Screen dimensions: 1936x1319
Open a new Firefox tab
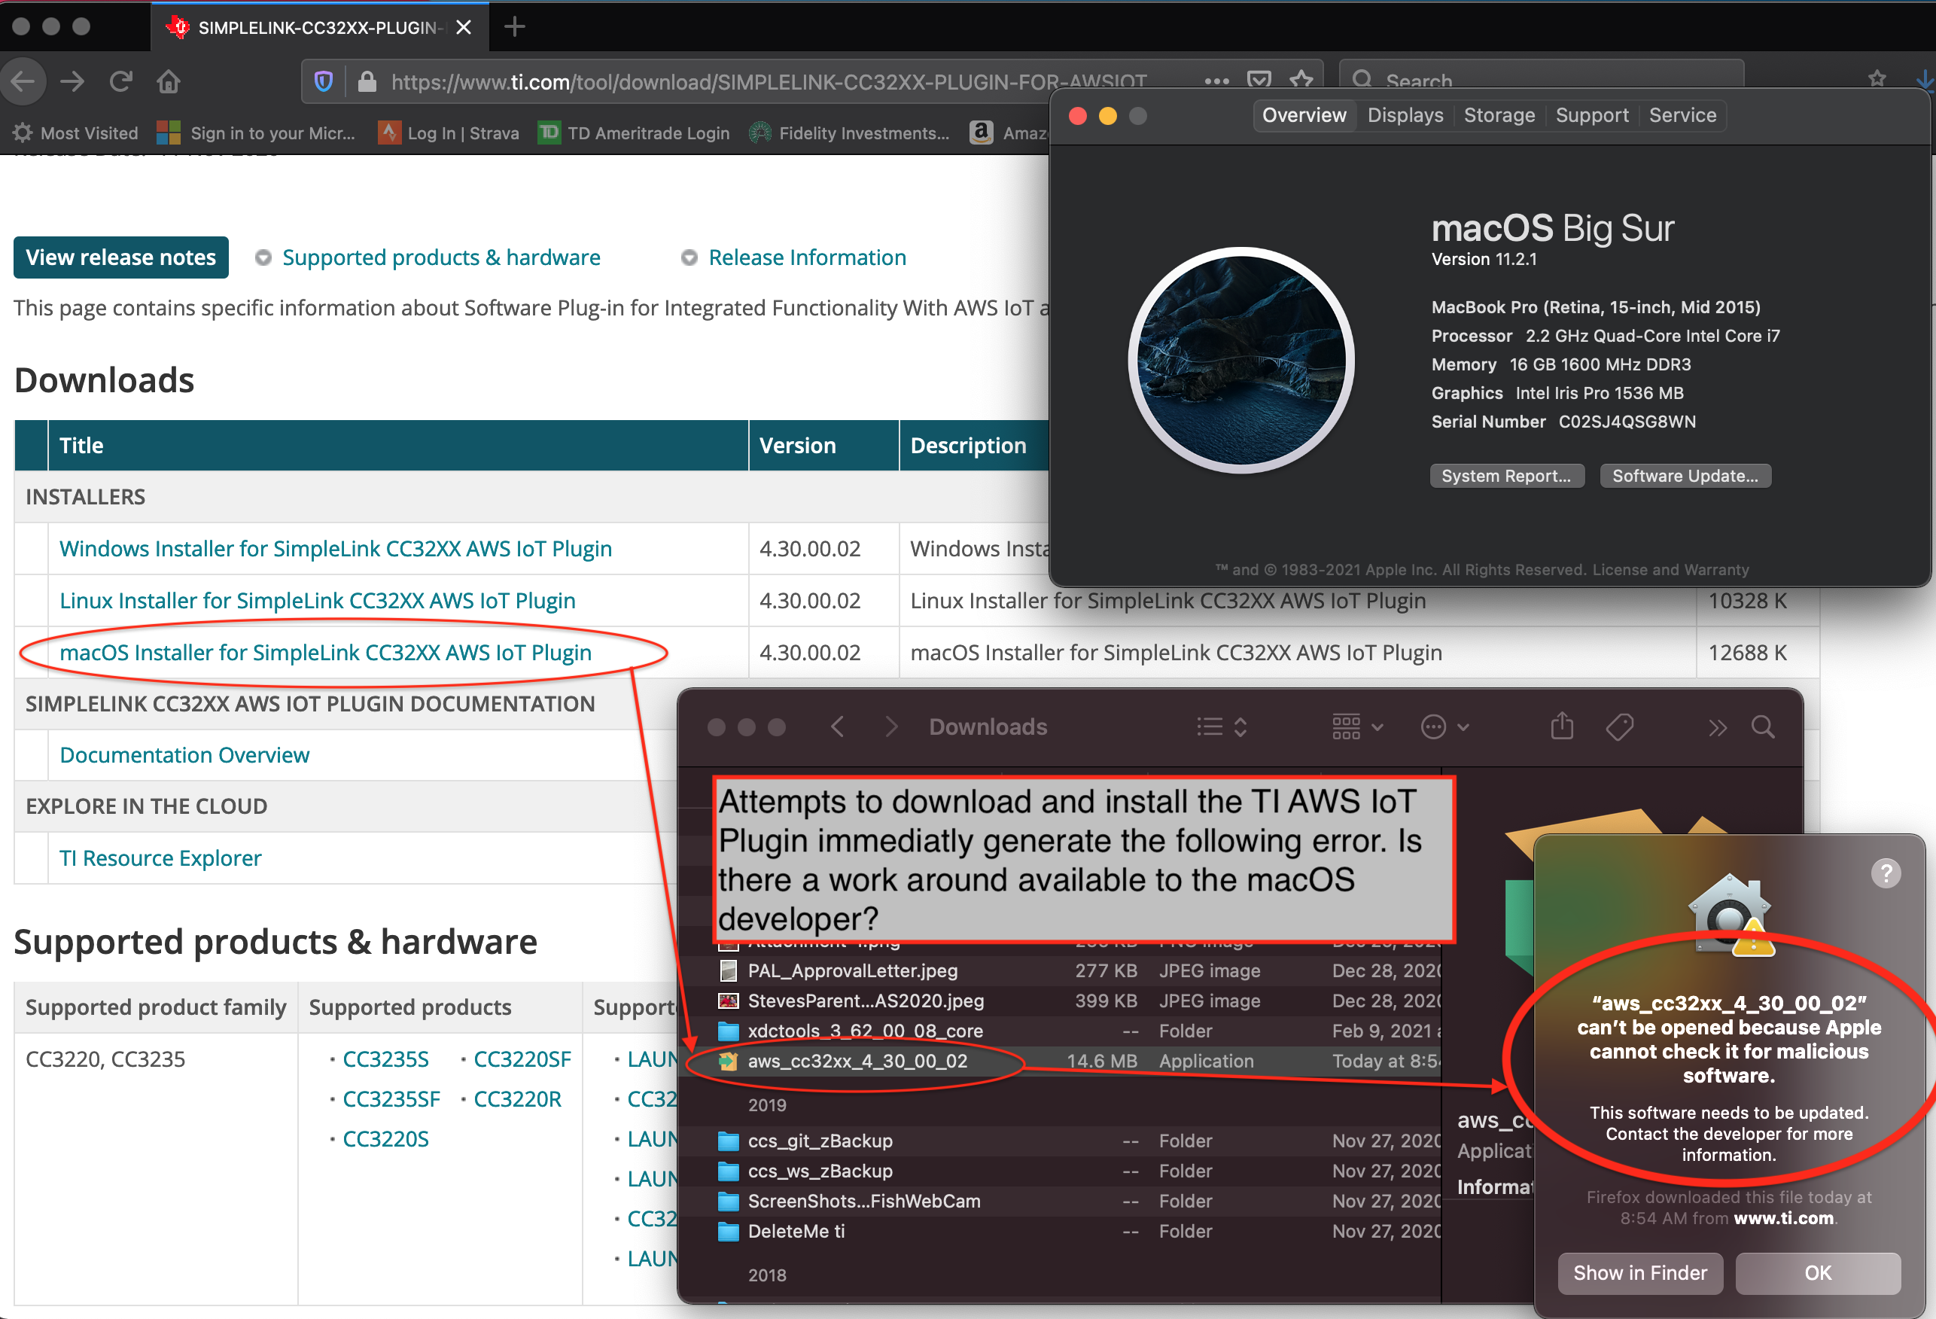pos(515,26)
